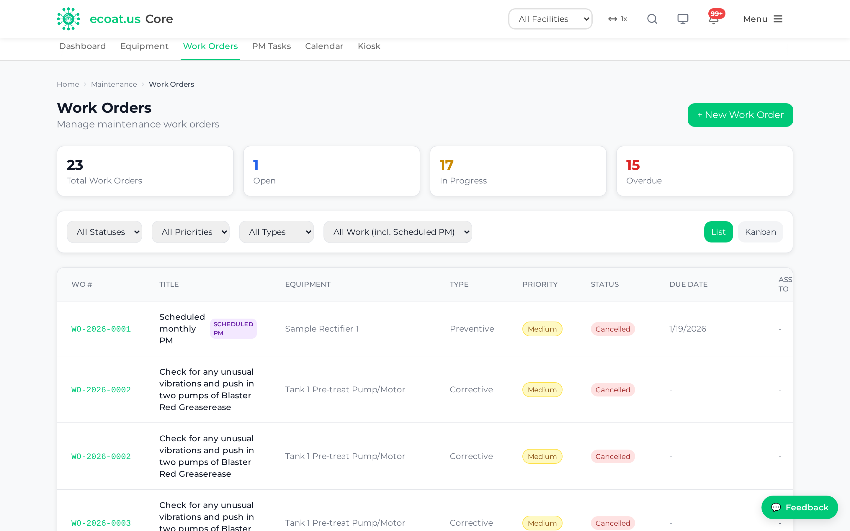Switch to Kanban view
Screen dimensions: 850x531
coord(761,232)
